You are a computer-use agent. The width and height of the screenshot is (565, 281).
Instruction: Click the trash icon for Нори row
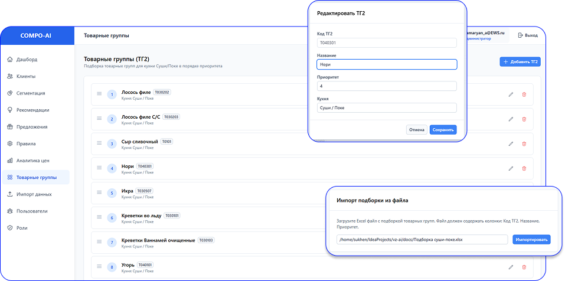click(524, 169)
